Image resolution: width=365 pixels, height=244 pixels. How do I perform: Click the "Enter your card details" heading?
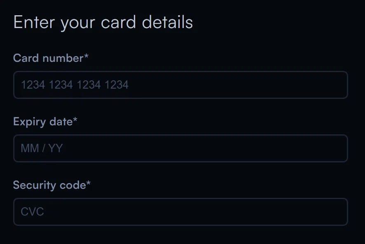pyautogui.click(x=103, y=22)
